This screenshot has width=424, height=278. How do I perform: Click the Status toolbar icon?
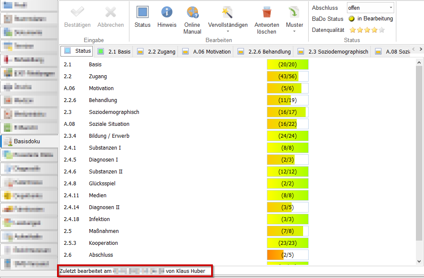[142, 12]
